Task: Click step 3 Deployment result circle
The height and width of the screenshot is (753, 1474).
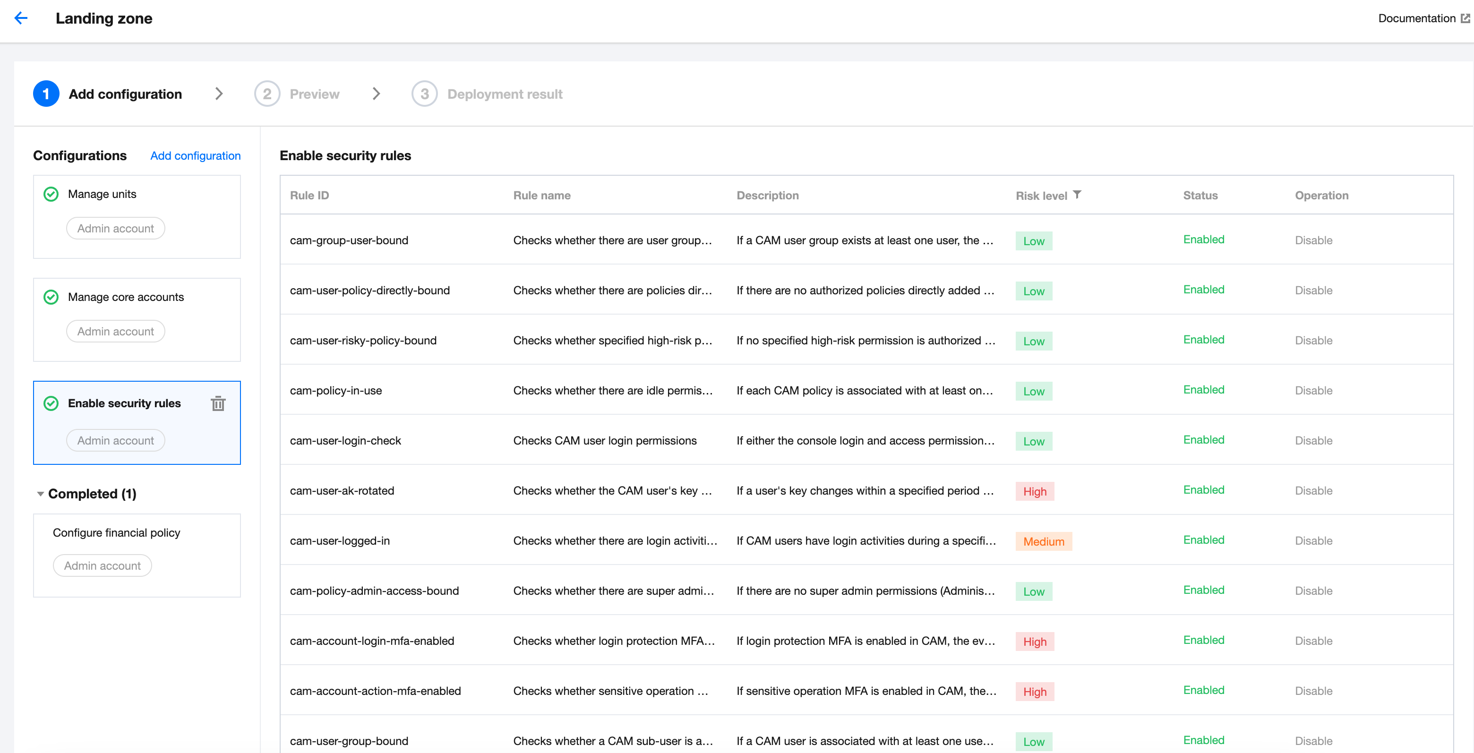Action: [424, 94]
